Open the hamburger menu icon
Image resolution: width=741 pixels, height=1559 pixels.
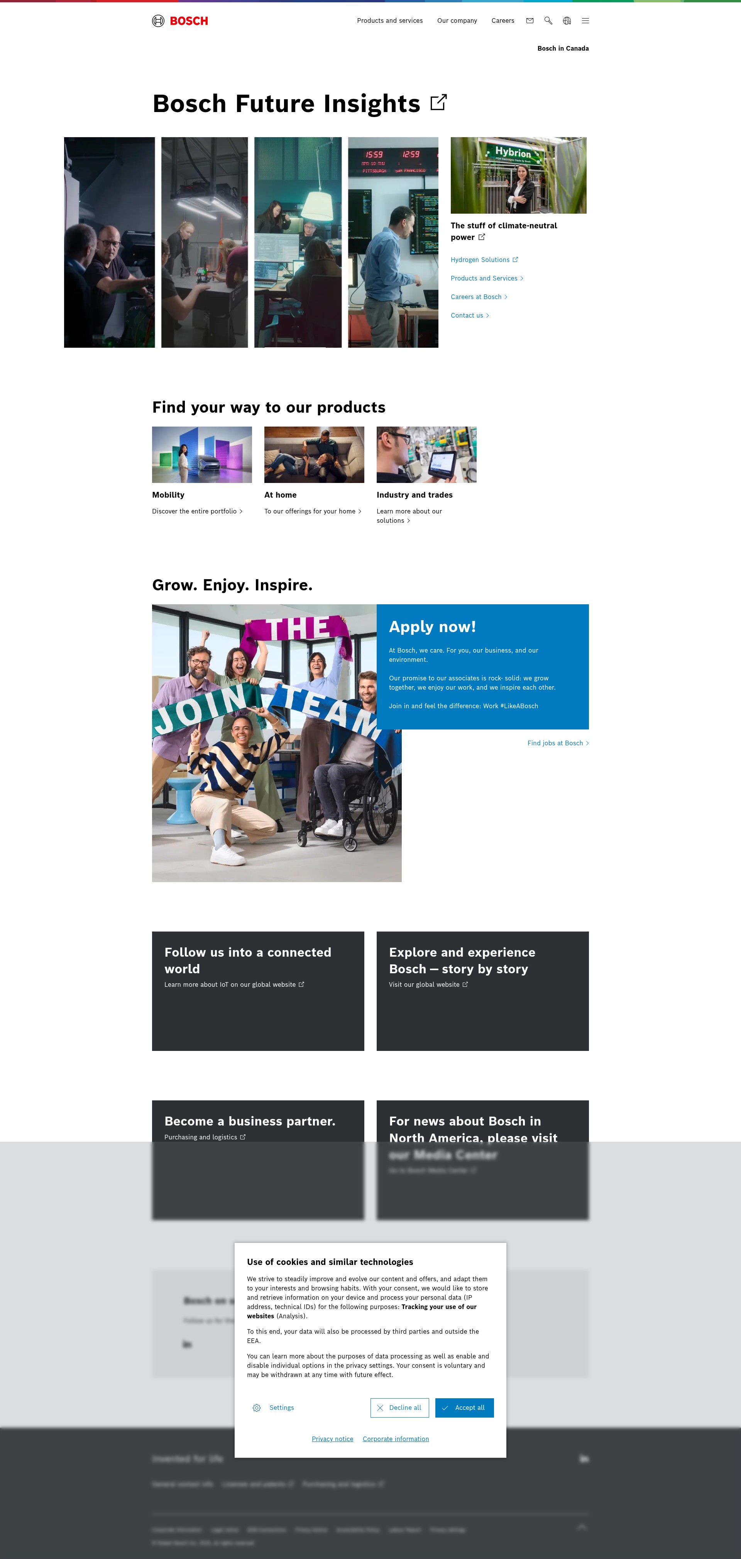pyautogui.click(x=585, y=20)
